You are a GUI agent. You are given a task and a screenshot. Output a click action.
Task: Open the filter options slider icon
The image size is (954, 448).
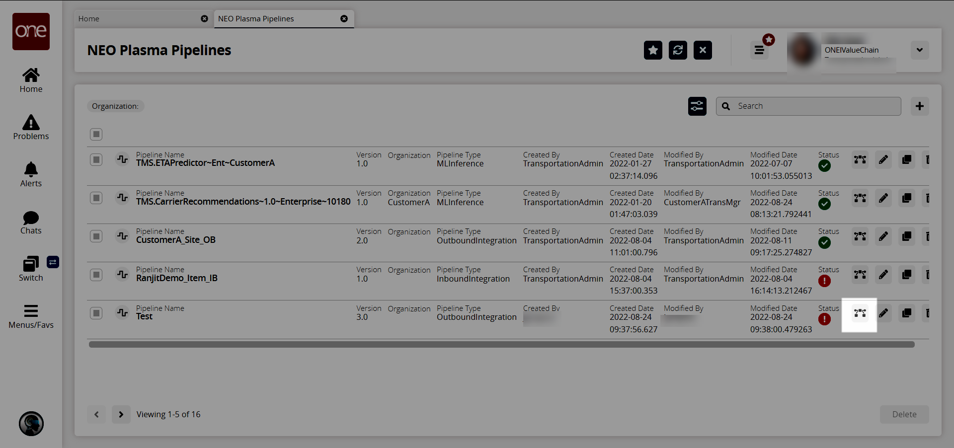(697, 106)
